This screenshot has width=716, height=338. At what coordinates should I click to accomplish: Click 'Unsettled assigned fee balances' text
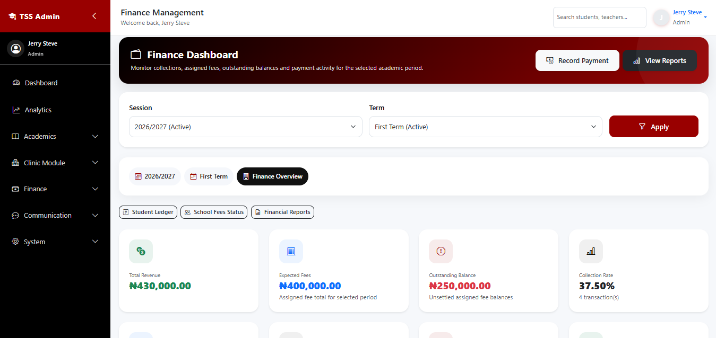click(471, 297)
